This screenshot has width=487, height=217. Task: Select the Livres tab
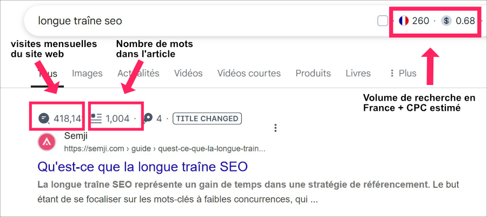[358, 73]
